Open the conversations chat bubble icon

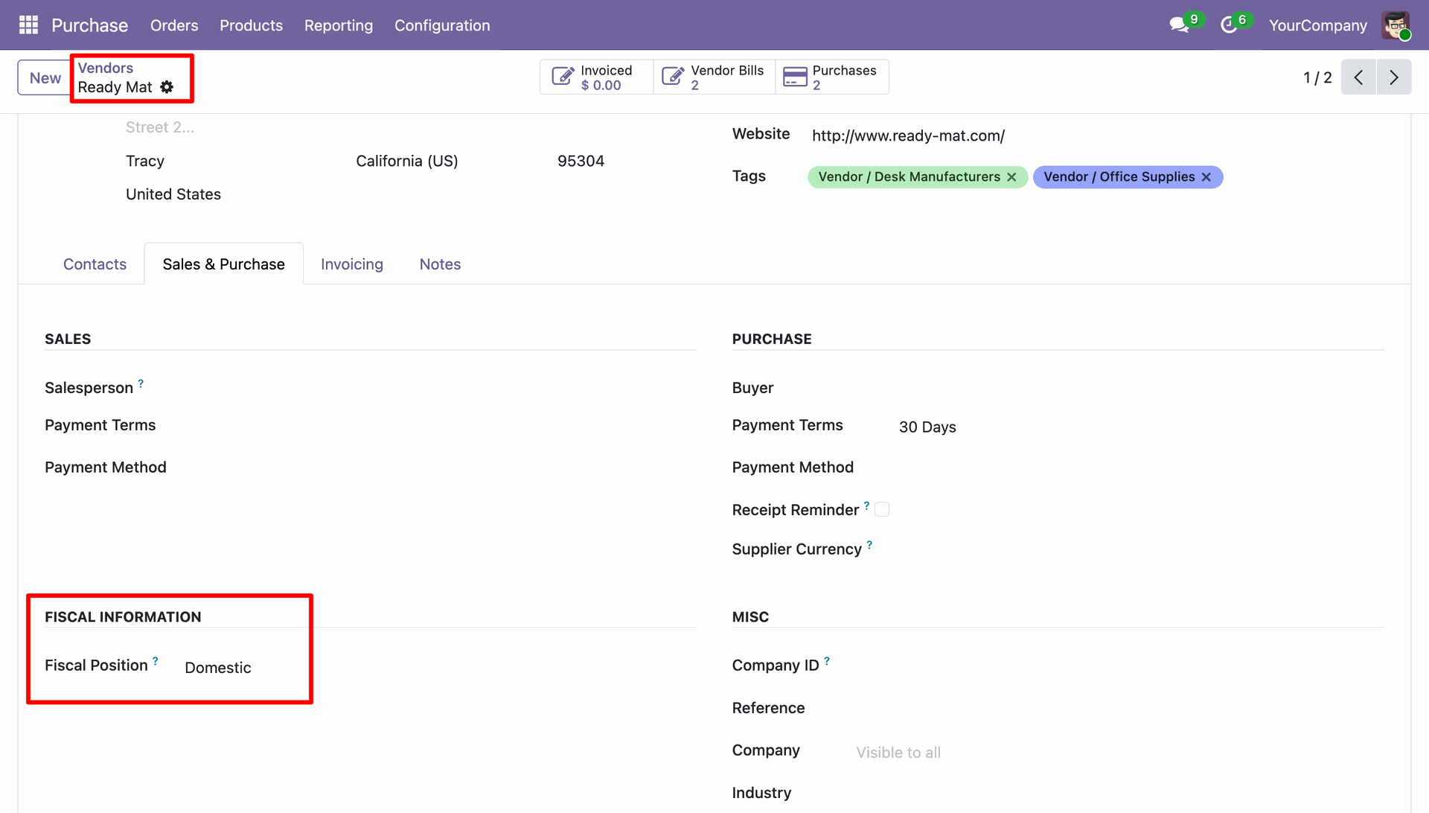1178,25
